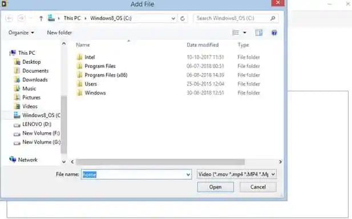Select This PC in the navigation tree
The width and height of the screenshot is (352, 219).
pyautogui.click(x=22, y=53)
